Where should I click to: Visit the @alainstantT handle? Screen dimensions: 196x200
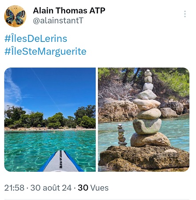(x=58, y=21)
